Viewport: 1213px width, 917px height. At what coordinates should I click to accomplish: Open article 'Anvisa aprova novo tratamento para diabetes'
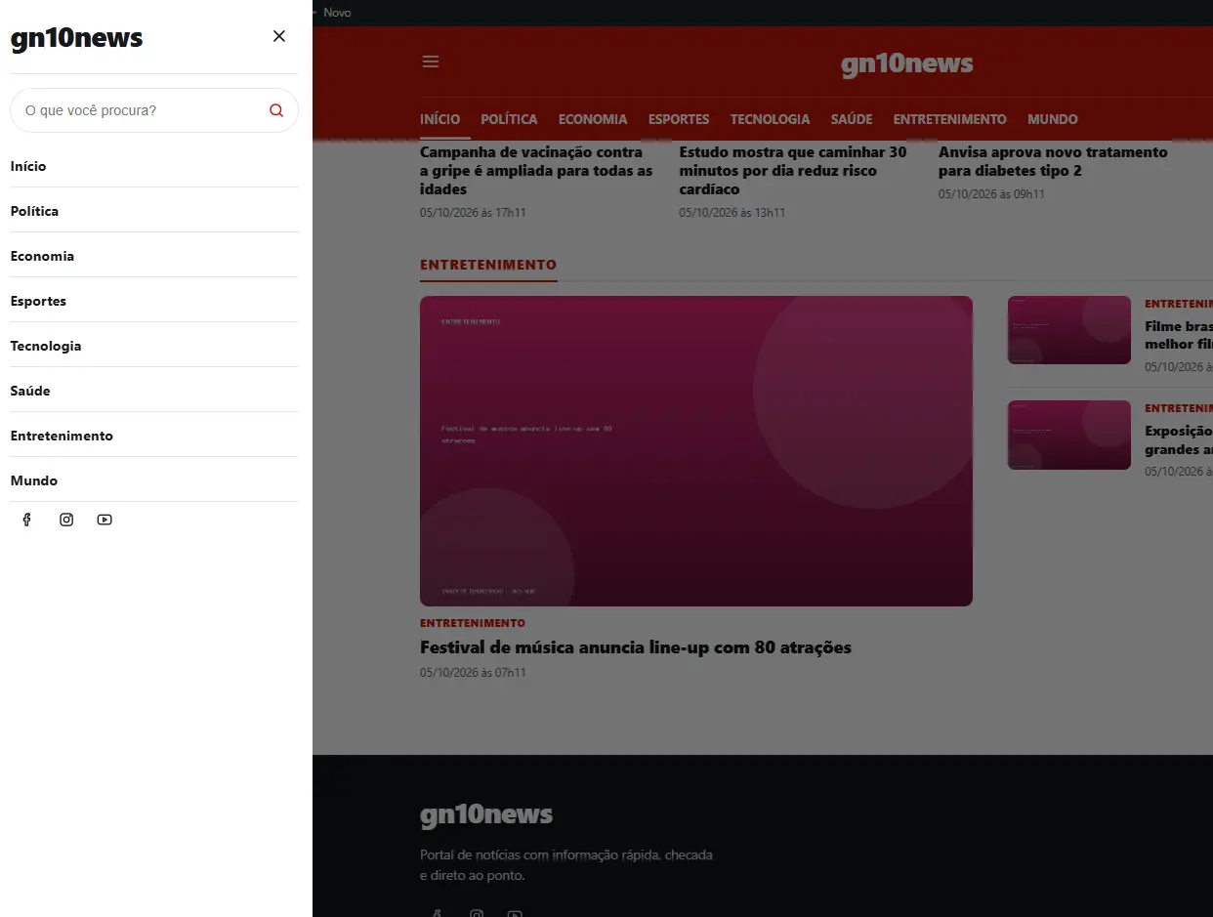pyautogui.click(x=1053, y=161)
